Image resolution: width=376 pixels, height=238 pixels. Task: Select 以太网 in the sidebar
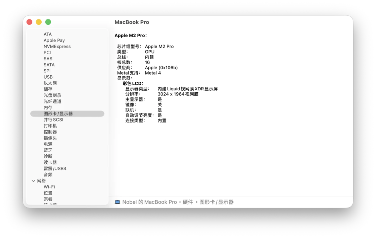(x=50, y=83)
